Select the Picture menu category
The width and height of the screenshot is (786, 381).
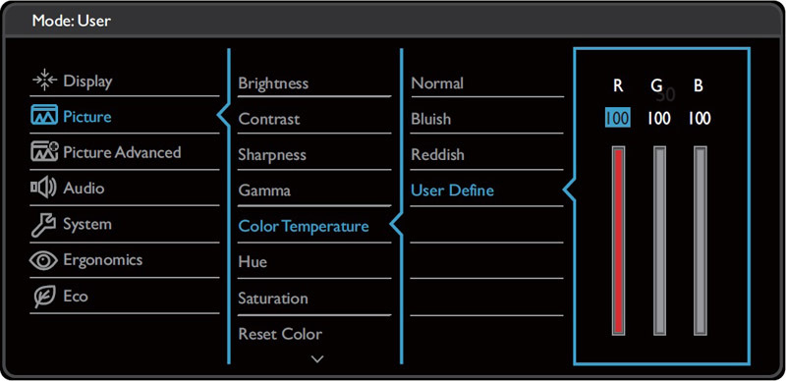tap(87, 117)
